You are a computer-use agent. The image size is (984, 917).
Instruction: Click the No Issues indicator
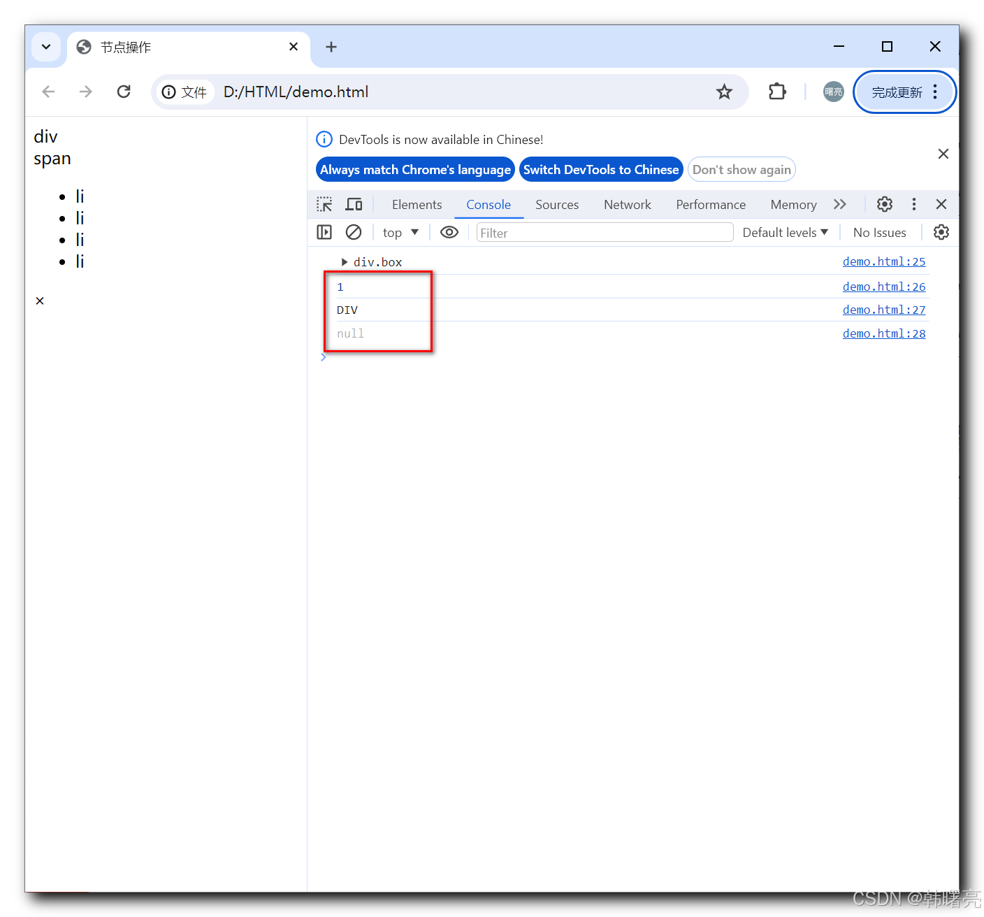click(879, 233)
